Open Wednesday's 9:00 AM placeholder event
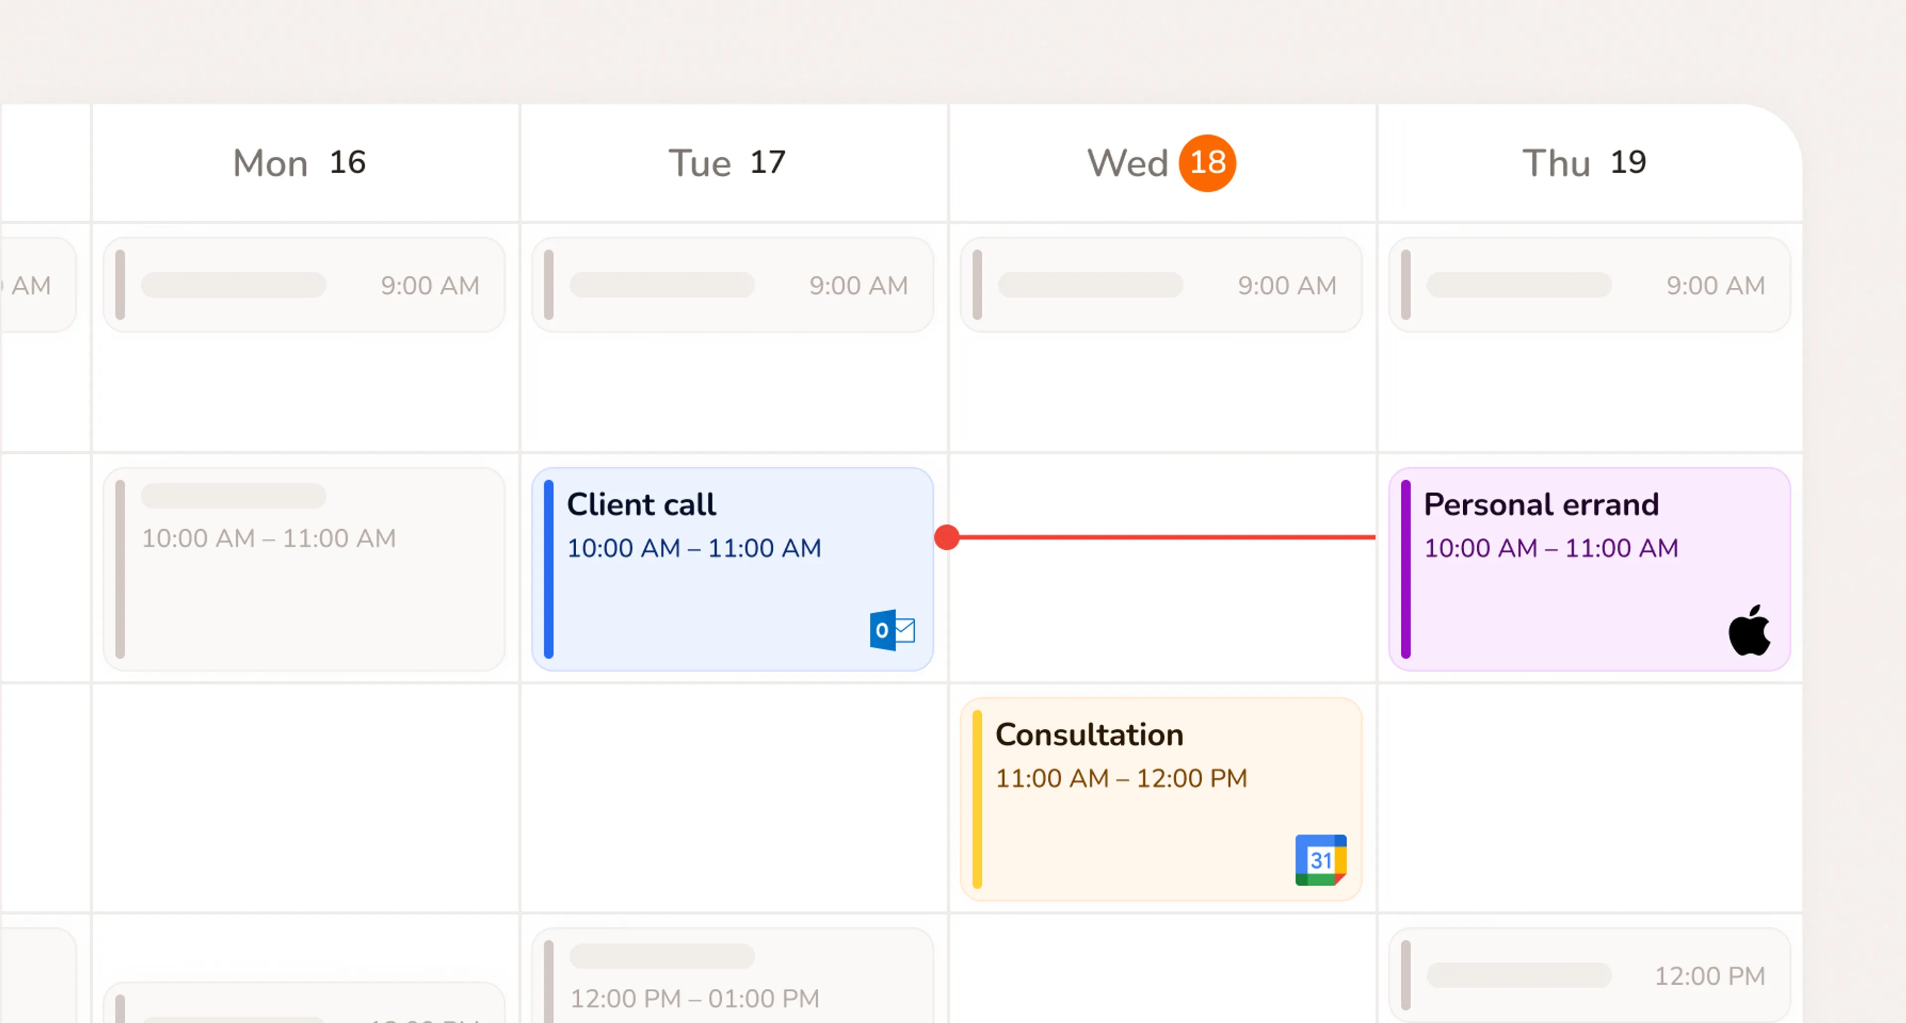This screenshot has height=1023, width=1906. pyautogui.click(x=1161, y=285)
